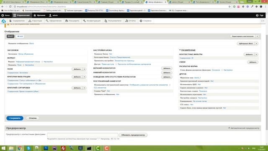The height and width of the screenshot is (151, 268).
Task: Add a relationship with Связи Добавить
Action: [253, 62]
